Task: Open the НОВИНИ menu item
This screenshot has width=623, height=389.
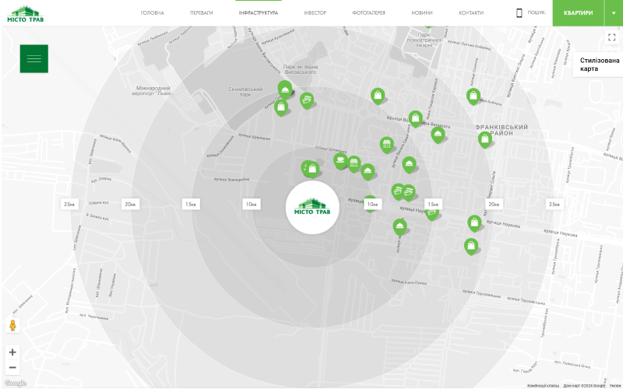Action: (422, 13)
